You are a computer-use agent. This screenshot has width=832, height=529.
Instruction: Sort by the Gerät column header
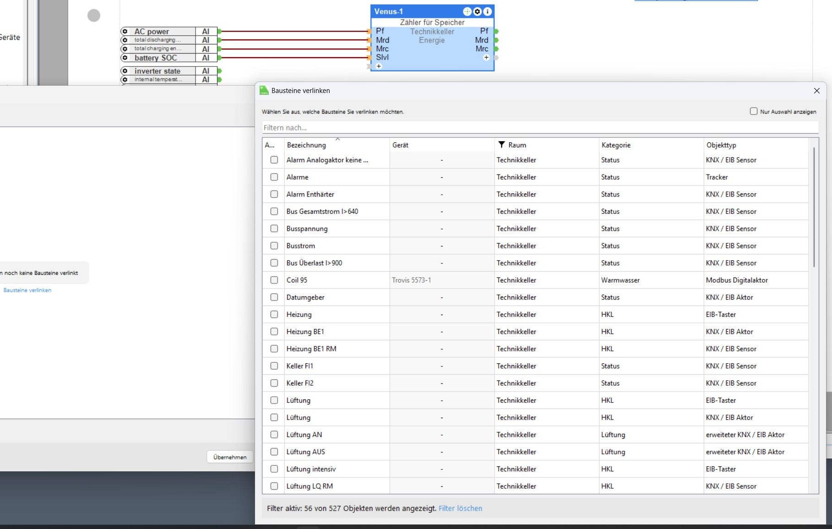coord(442,145)
